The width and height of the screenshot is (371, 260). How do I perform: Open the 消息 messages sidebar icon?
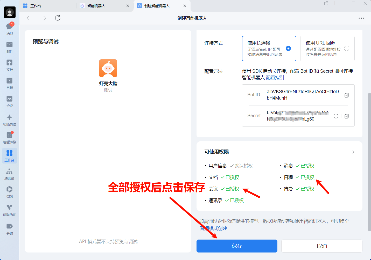tap(10, 28)
